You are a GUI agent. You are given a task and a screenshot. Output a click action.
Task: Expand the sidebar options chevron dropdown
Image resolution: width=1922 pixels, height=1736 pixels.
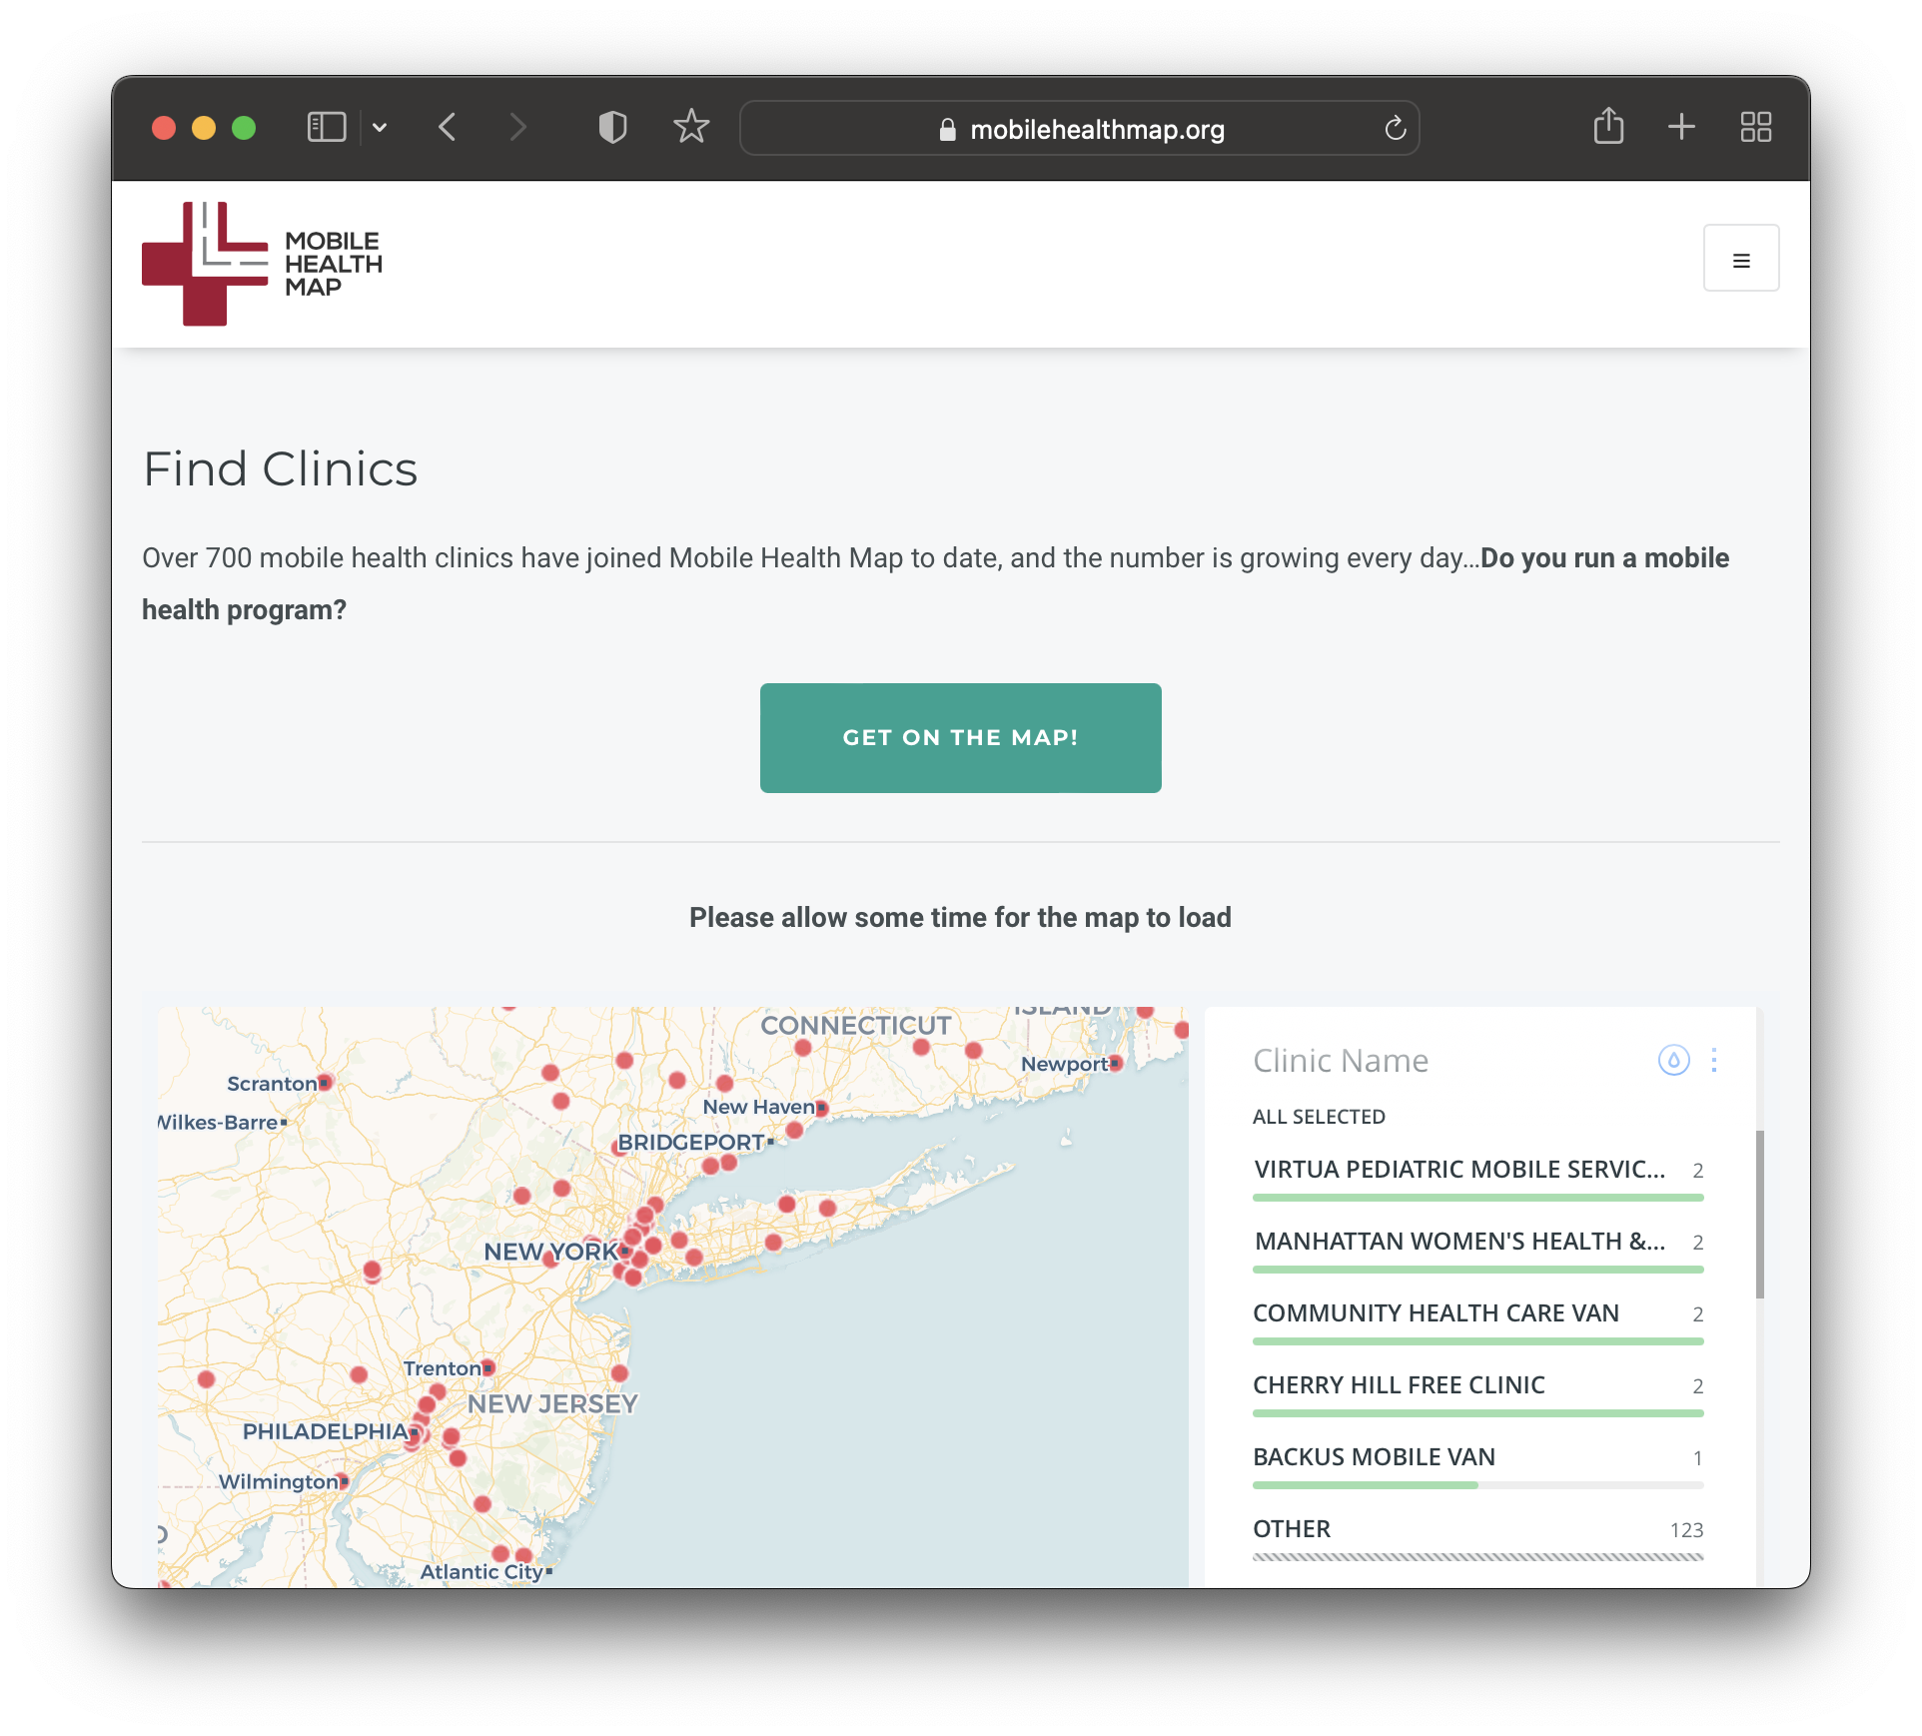(380, 128)
